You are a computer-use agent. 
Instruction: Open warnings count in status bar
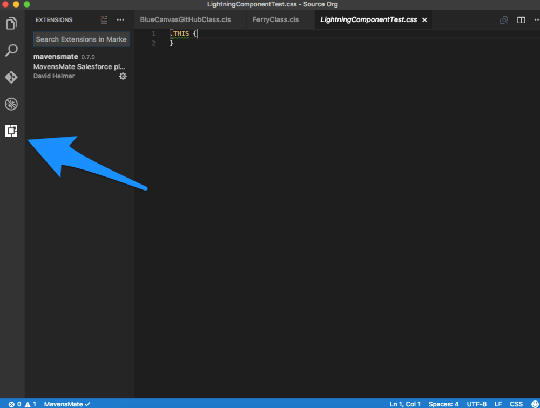click(x=31, y=404)
